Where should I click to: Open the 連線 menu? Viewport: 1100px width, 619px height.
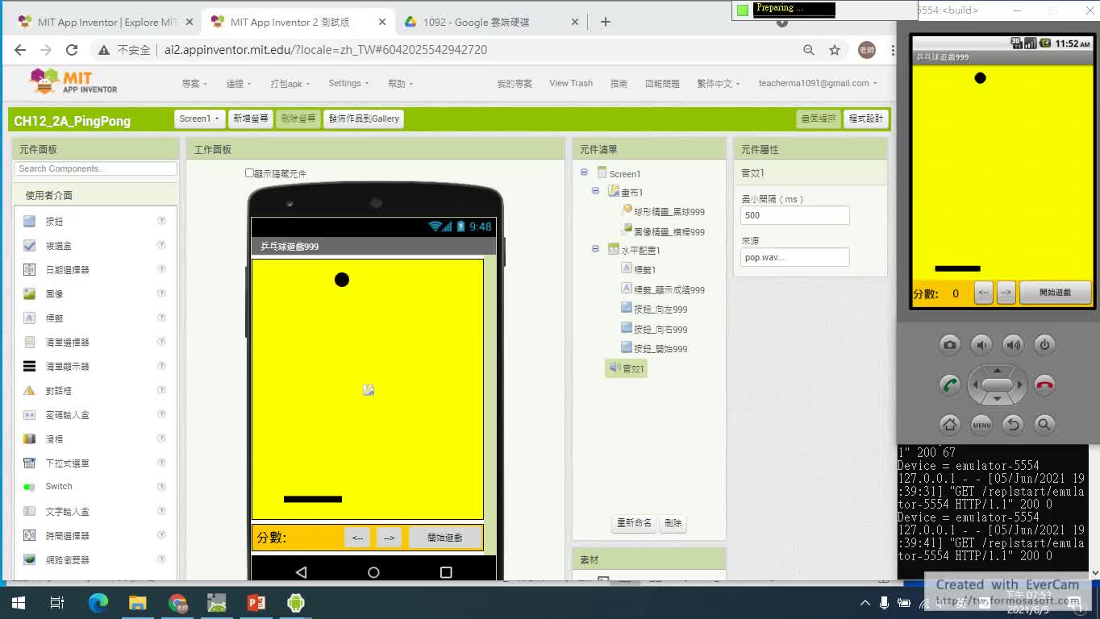coord(239,84)
